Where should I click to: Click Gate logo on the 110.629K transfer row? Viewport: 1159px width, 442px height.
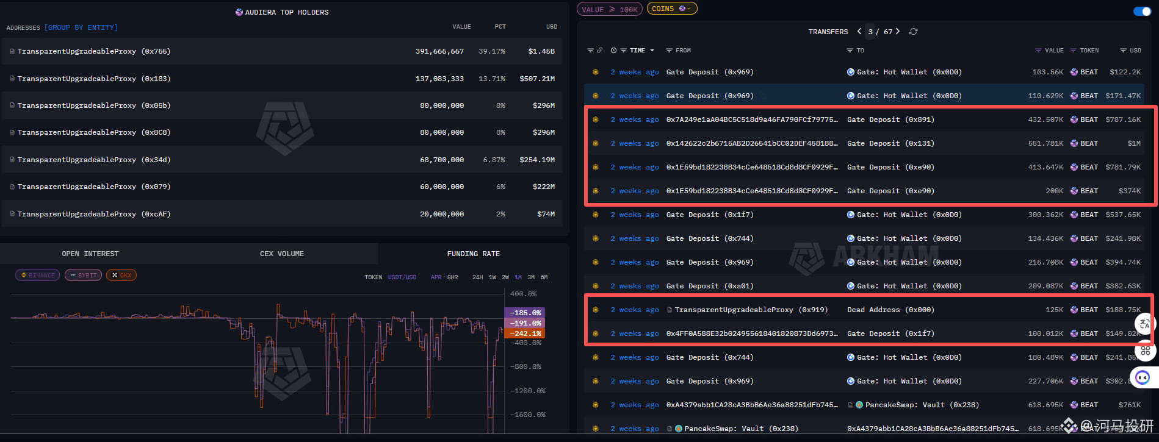pos(851,96)
